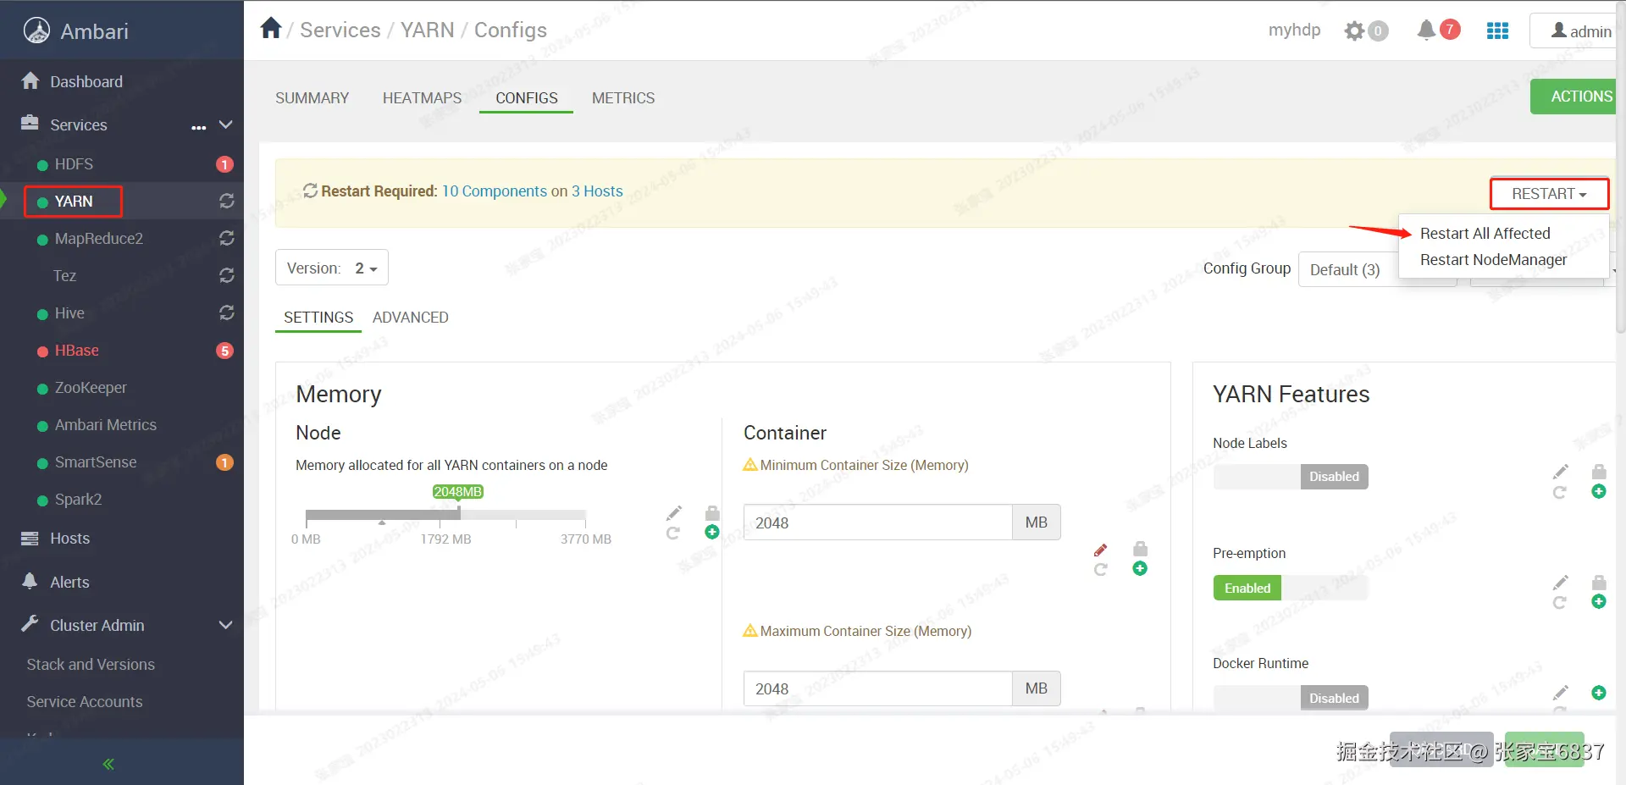Open the Version 2 dropdown
Image resolution: width=1626 pixels, height=785 pixels.
point(332,268)
